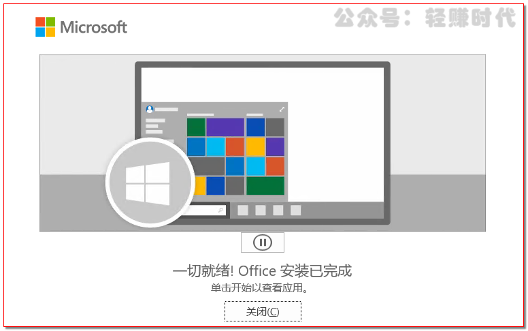The width and height of the screenshot is (528, 331).
Task: Click the first taskbar square icon in the illustration
Action: coord(243,210)
